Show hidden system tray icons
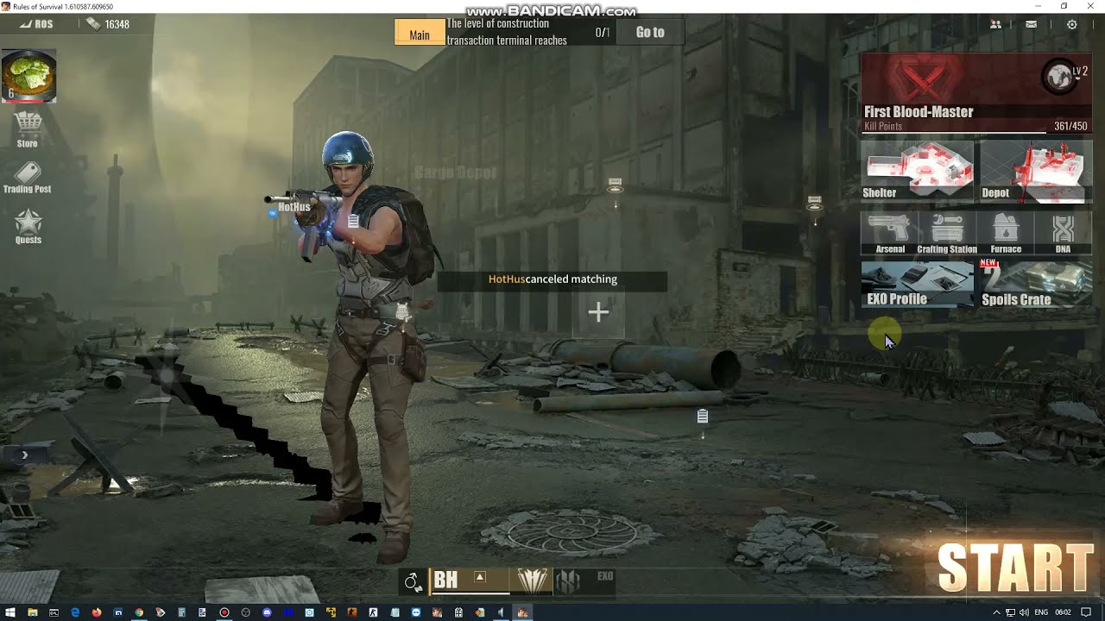Image resolution: width=1105 pixels, height=621 pixels. pos(996,612)
